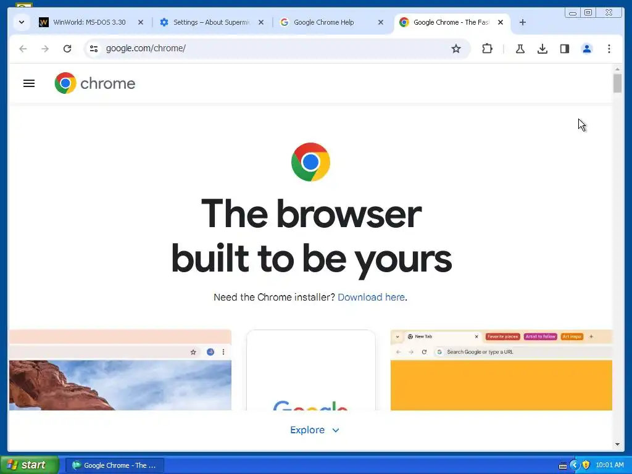The image size is (632, 474).
Task: Click the chrome logo in page header
Action: (95, 83)
